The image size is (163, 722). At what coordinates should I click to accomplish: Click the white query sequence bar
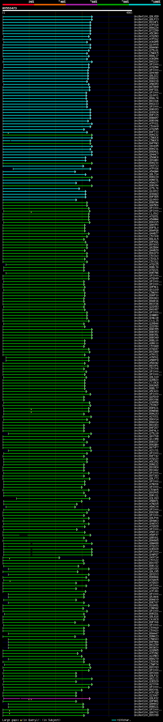(x=67, y=11)
